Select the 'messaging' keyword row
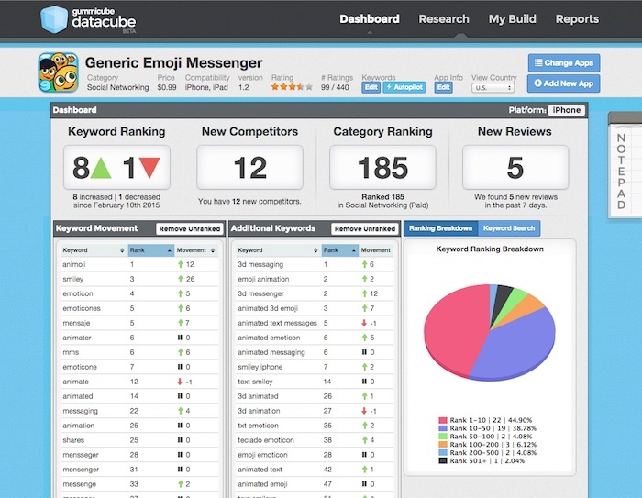This screenshot has width=642, height=498. coord(139,411)
